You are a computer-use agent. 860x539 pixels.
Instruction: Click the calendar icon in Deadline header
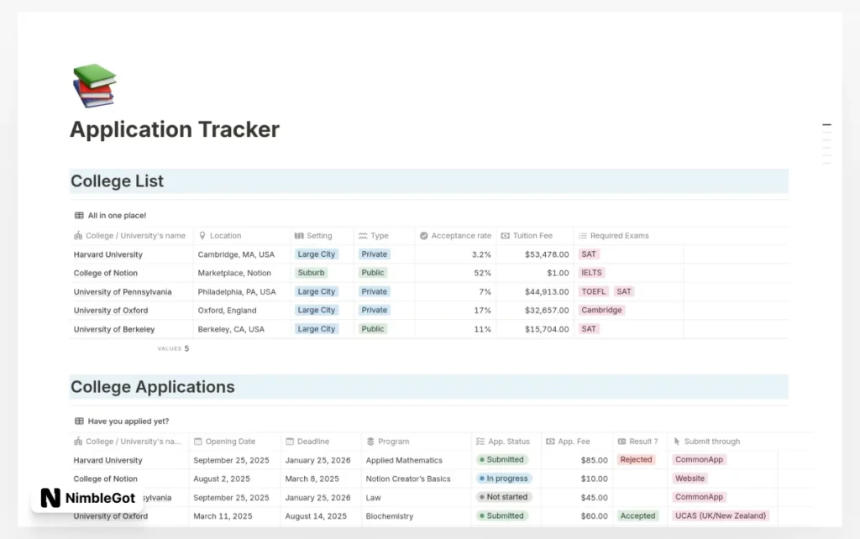[x=290, y=442]
